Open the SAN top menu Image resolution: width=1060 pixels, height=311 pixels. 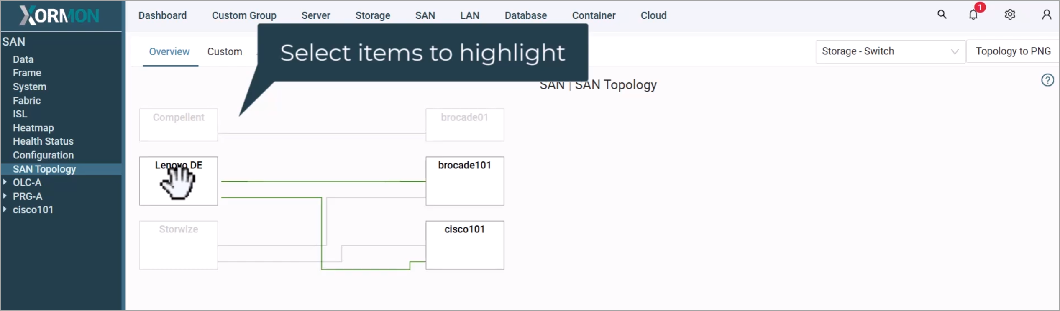[x=425, y=15]
